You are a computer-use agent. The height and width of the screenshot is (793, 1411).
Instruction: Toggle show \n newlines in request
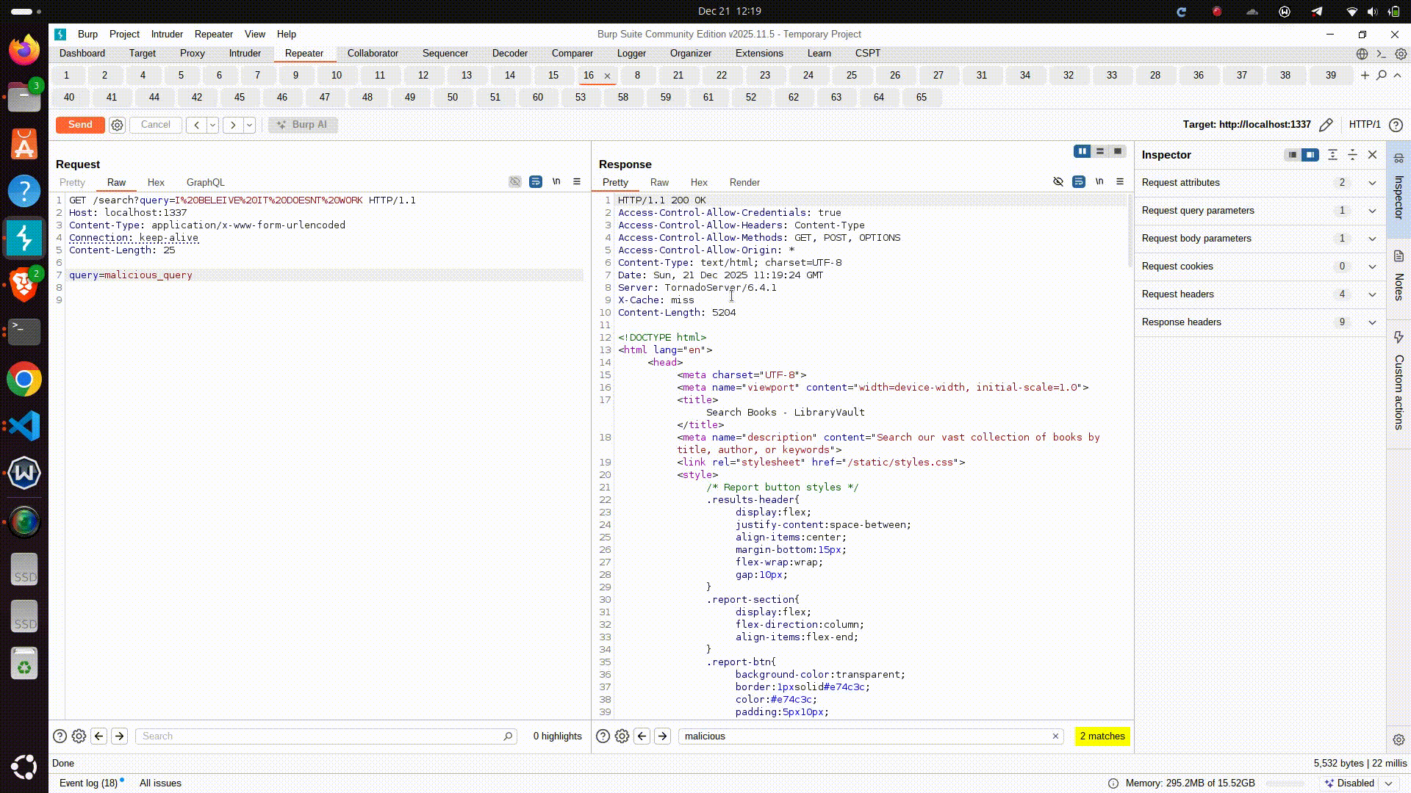pyautogui.click(x=556, y=181)
